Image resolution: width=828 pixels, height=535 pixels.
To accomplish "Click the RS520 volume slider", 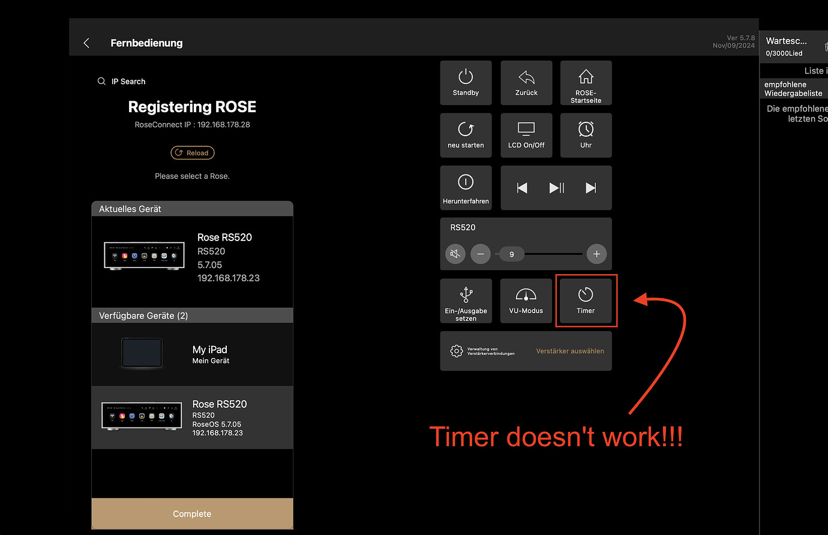I will 539,254.
